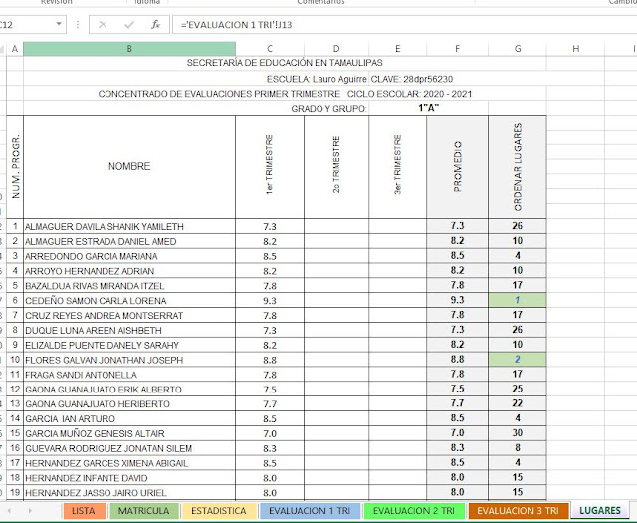Image resolution: width=637 pixels, height=523 pixels.
Task: Select cell with ARREDONDO GARCIA MARIANA
Action: (x=129, y=256)
